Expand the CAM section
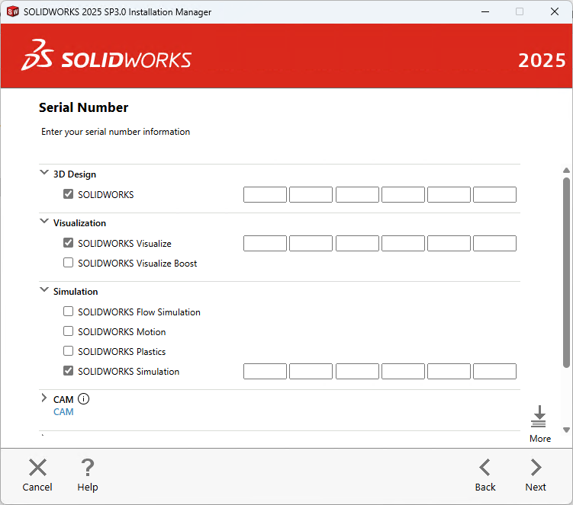The width and height of the screenshot is (573, 505). click(43, 398)
